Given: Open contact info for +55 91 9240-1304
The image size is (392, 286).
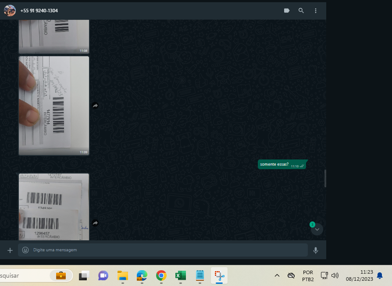Looking at the screenshot, I should (39, 11).
